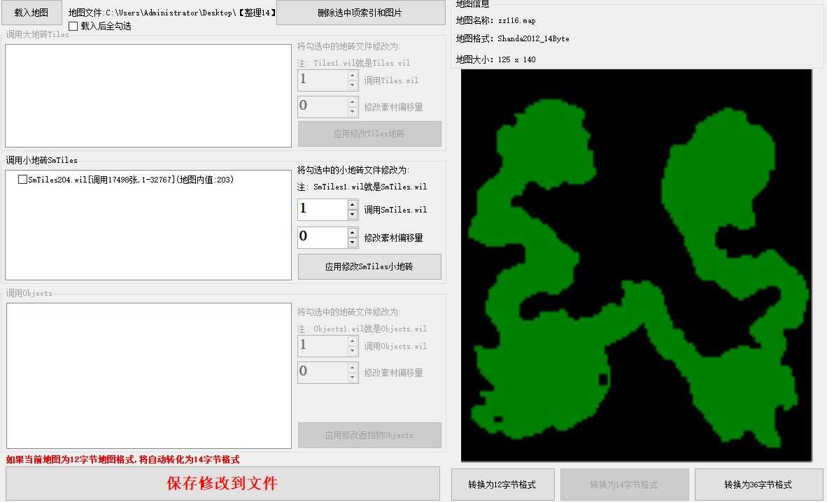Decrease the 调用SmTiles.wil value with down arrow
This screenshot has width=827, height=502.
point(353,215)
